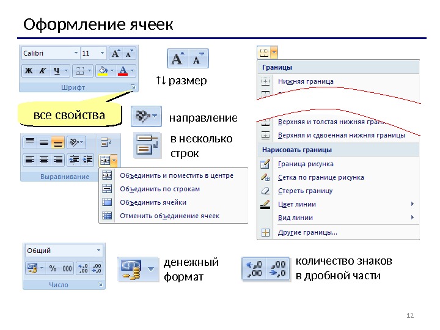Click the 000 thousands separator button
Viewport: 440px width, 330px height.
click(x=67, y=268)
